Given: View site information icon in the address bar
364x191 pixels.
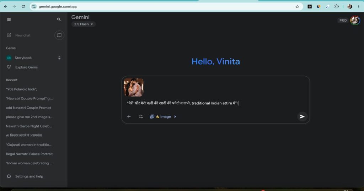Looking at the screenshot, I should tap(34, 6).
